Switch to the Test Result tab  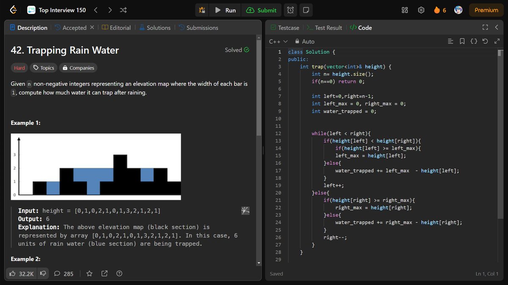point(324,27)
